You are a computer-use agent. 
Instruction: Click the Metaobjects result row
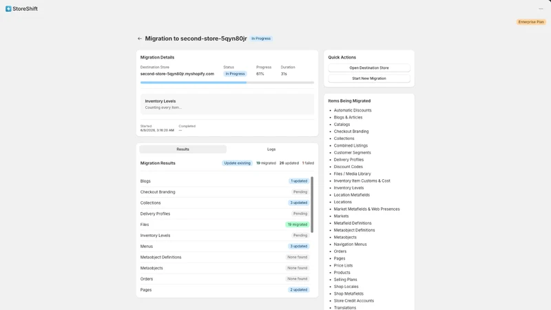(x=225, y=268)
